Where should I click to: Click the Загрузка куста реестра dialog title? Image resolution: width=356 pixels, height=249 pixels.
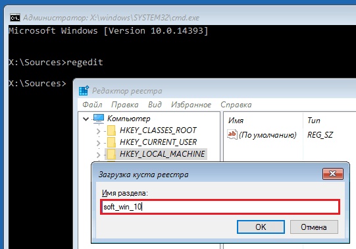(x=143, y=175)
